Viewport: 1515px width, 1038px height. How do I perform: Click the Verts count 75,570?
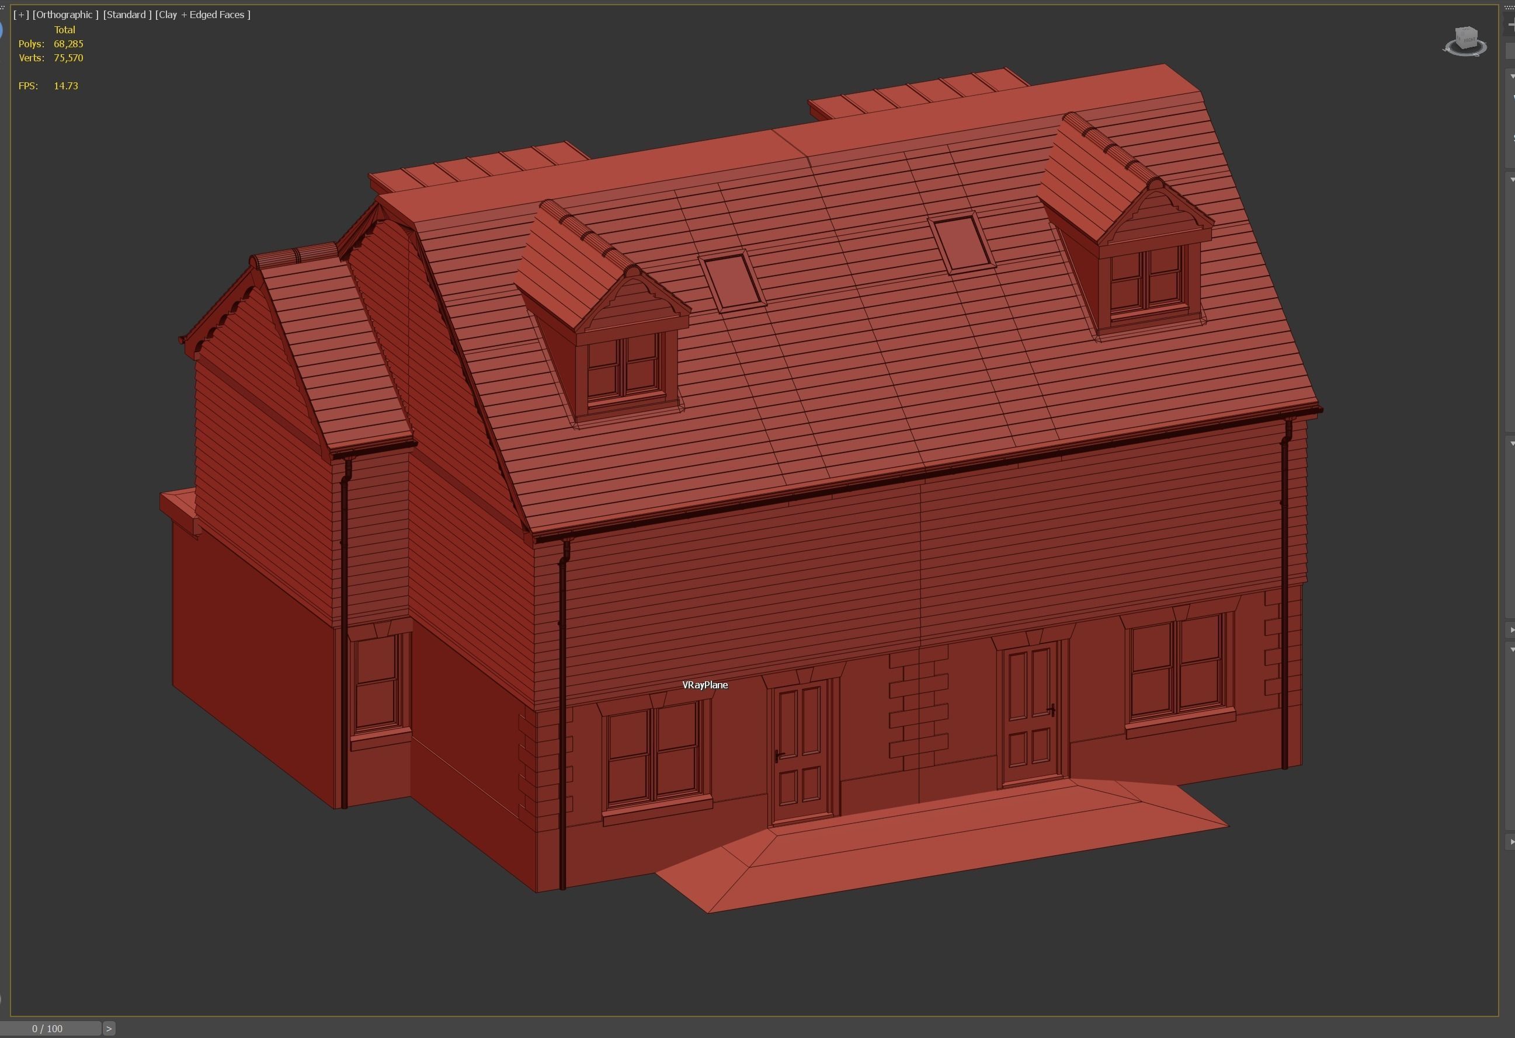tap(68, 58)
